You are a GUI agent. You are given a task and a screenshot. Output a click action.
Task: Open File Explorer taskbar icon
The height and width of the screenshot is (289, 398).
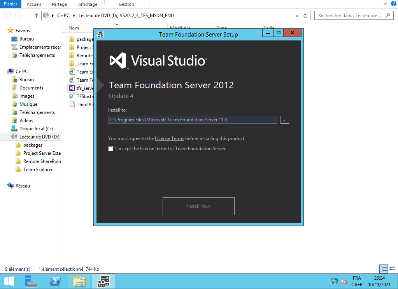[x=79, y=281]
